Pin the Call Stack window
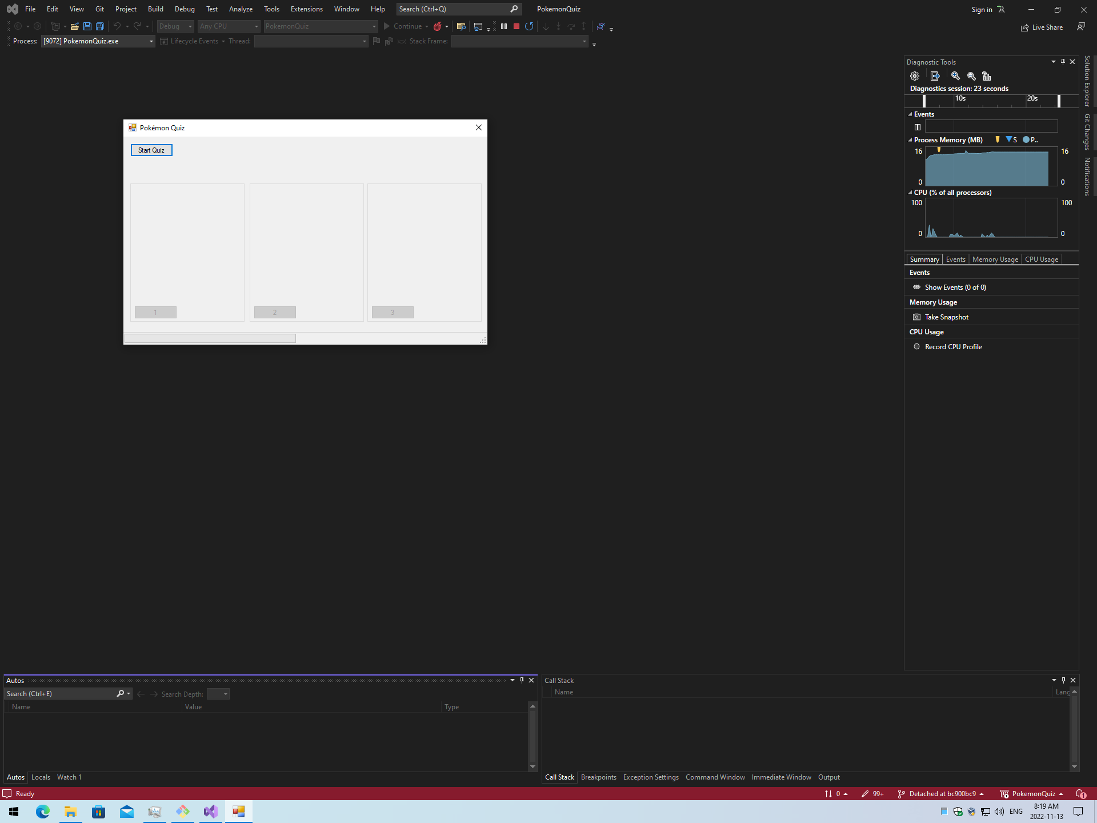Screen dimensions: 1097x823 click(x=1063, y=680)
